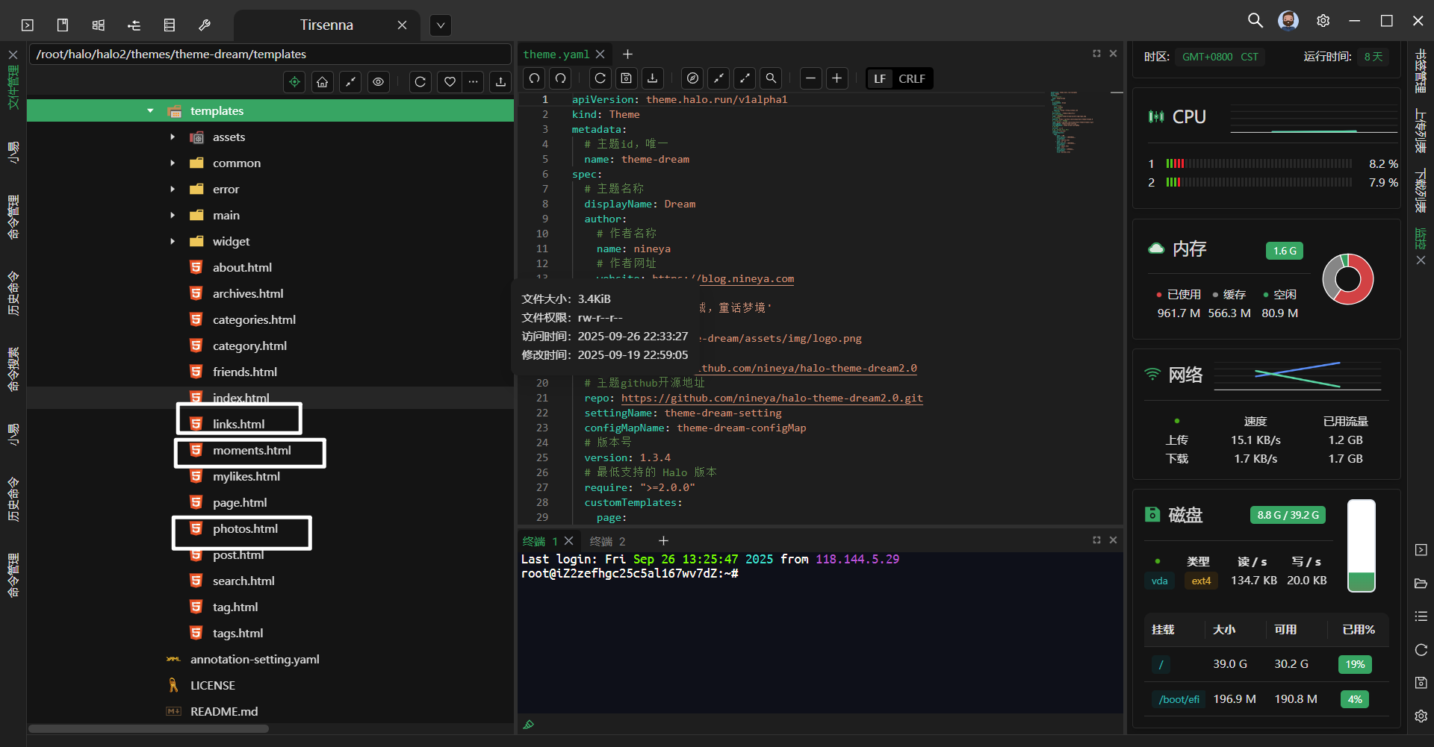Click the file path input field
Viewport: 1434px width, 747px height.
point(269,54)
